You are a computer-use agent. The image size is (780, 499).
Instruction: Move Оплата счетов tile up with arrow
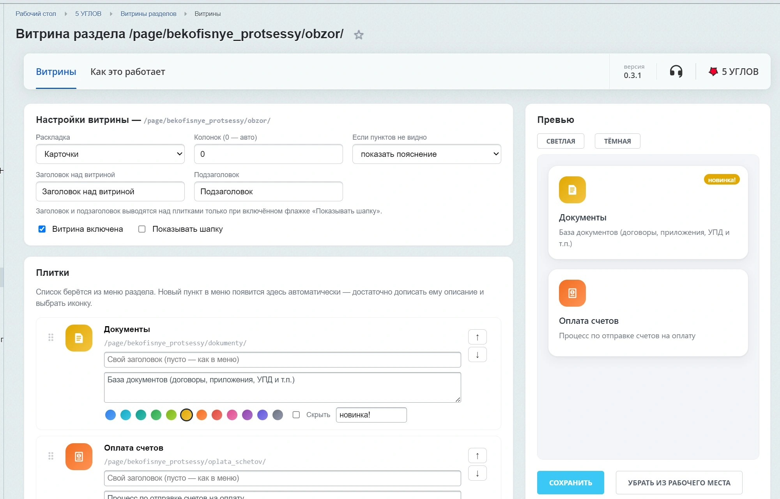tap(477, 455)
